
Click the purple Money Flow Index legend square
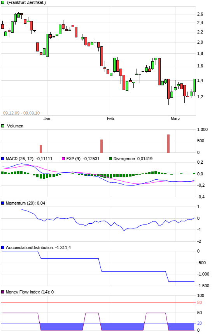(x=3, y=292)
